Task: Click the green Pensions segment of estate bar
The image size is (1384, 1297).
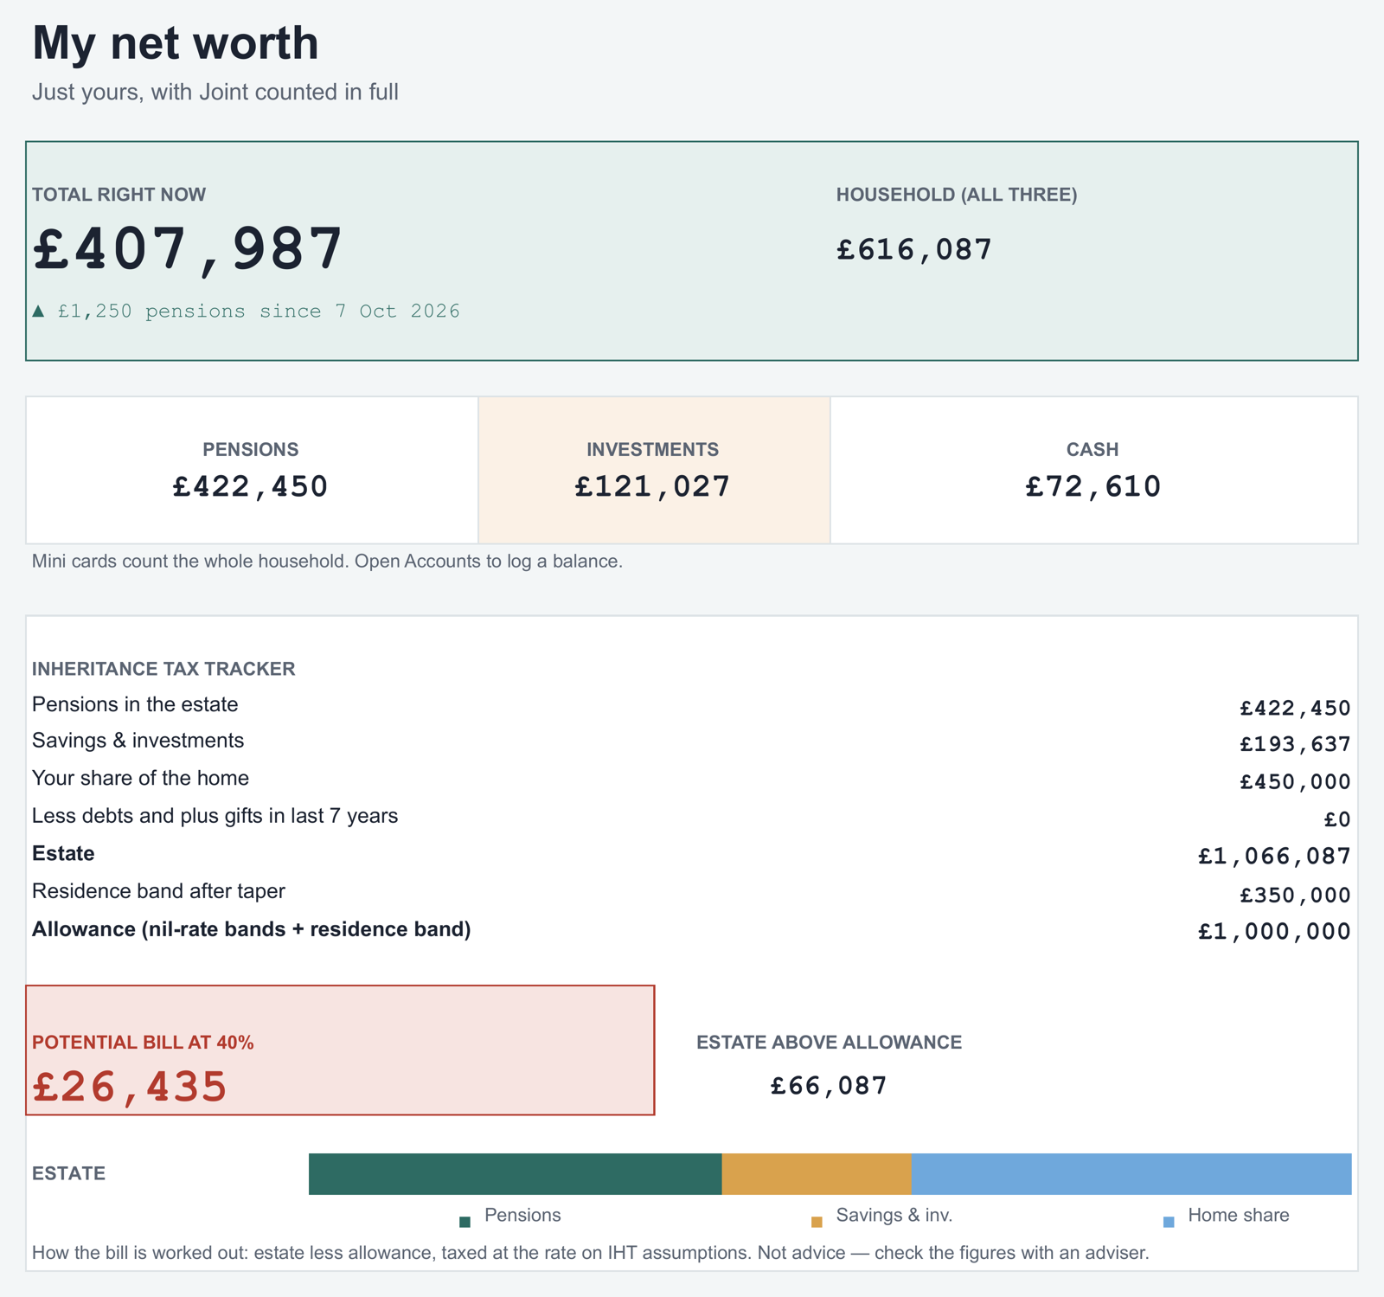Action: click(515, 1174)
